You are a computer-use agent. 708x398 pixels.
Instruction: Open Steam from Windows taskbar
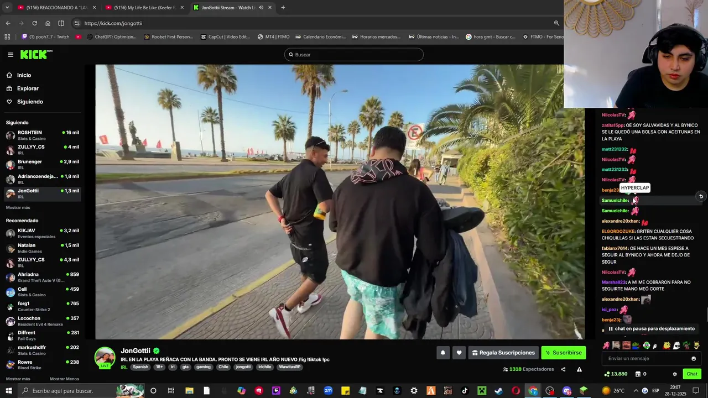[498, 391]
